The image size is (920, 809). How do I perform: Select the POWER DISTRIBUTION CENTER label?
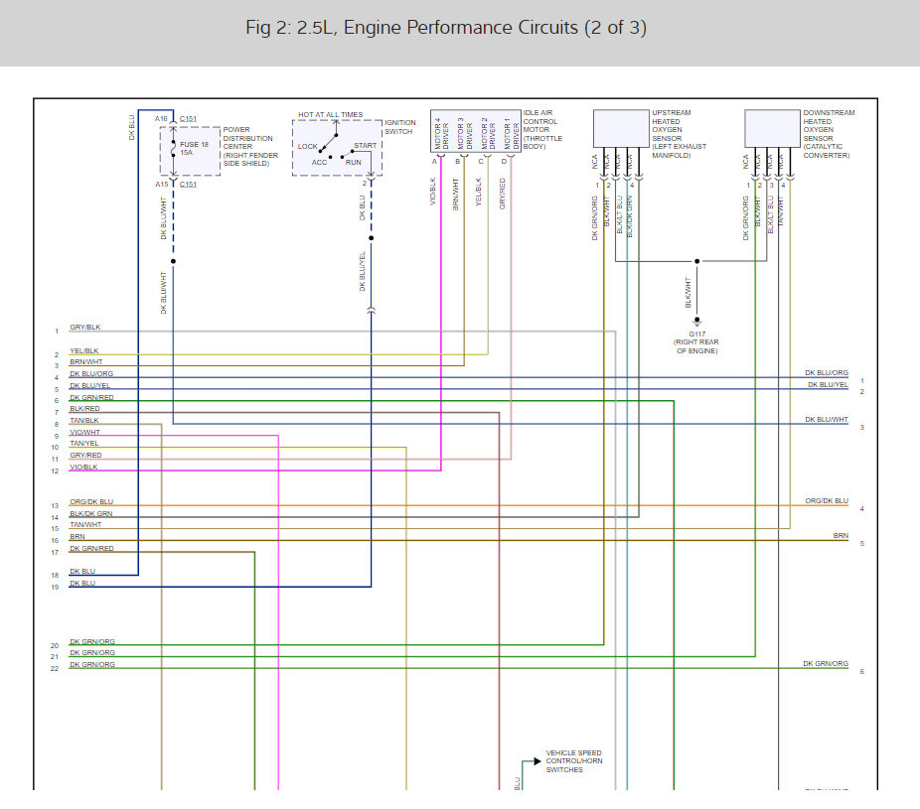click(250, 147)
